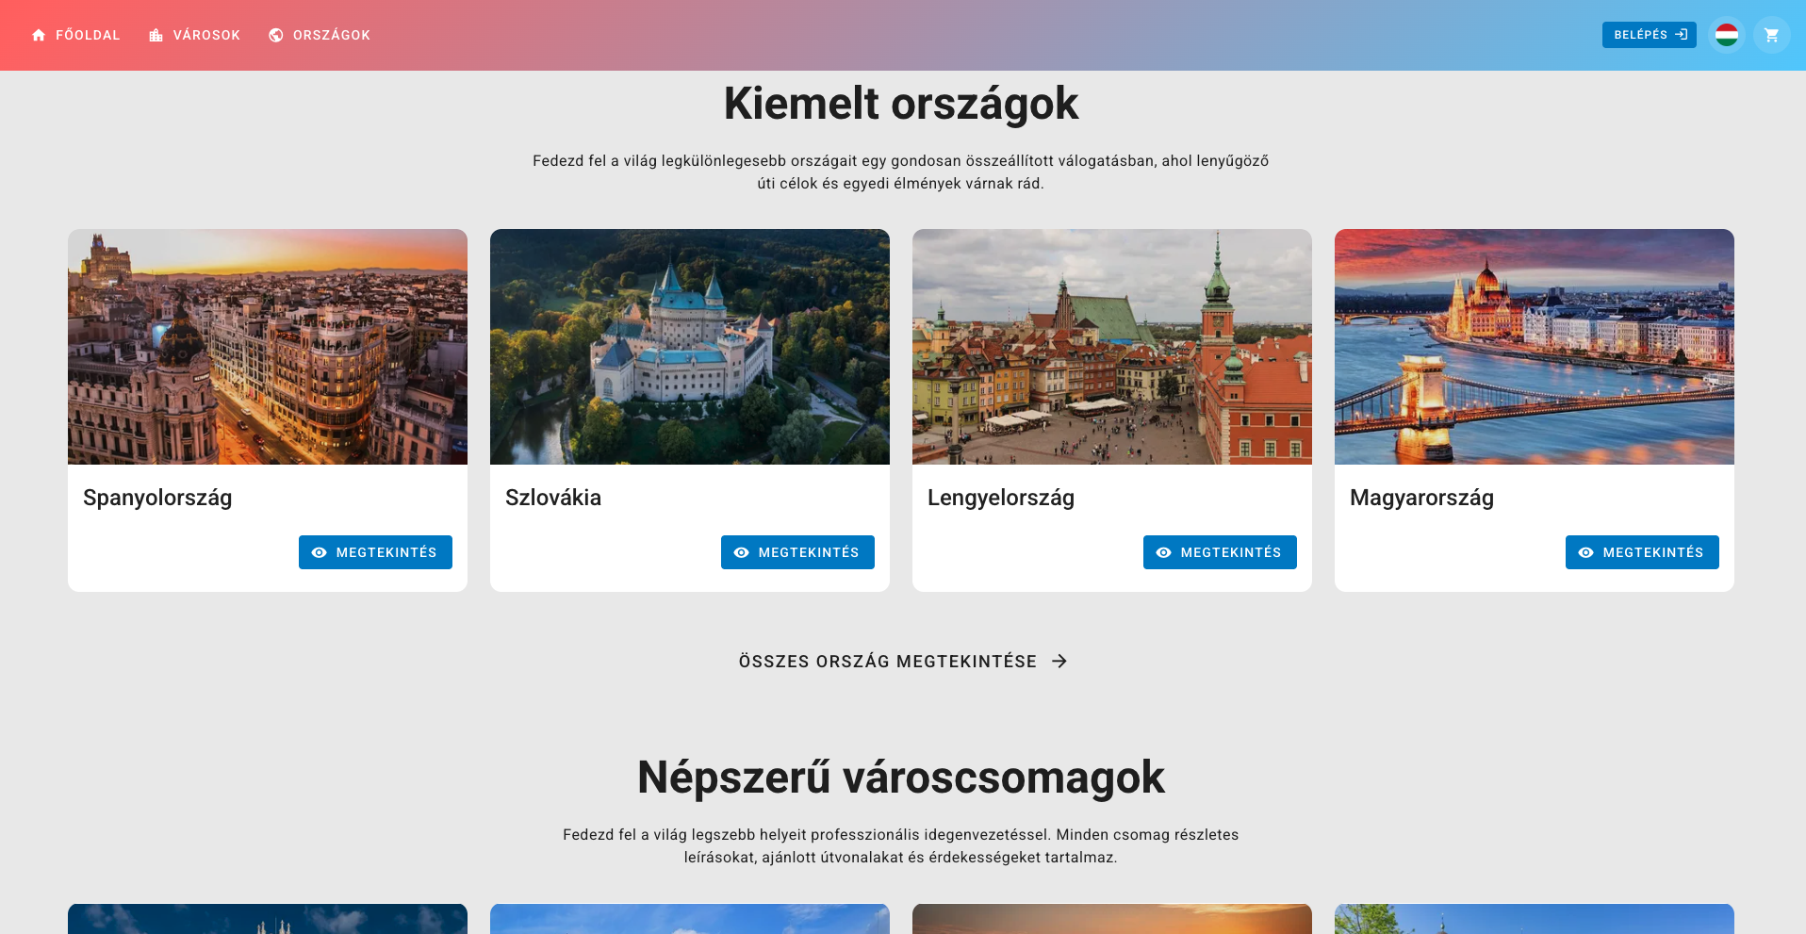Click the Lengyelország old town picture
The width and height of the screenshot is (1806, 934).
click(x=1112, y=347)
